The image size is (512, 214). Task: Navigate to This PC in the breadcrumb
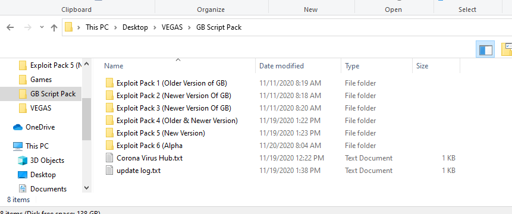[97, 27]
